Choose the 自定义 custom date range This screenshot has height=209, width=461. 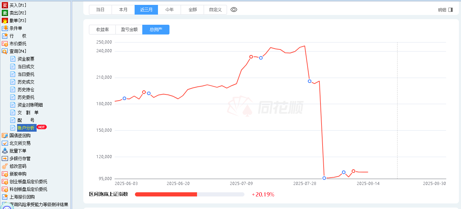coord(216,10)
